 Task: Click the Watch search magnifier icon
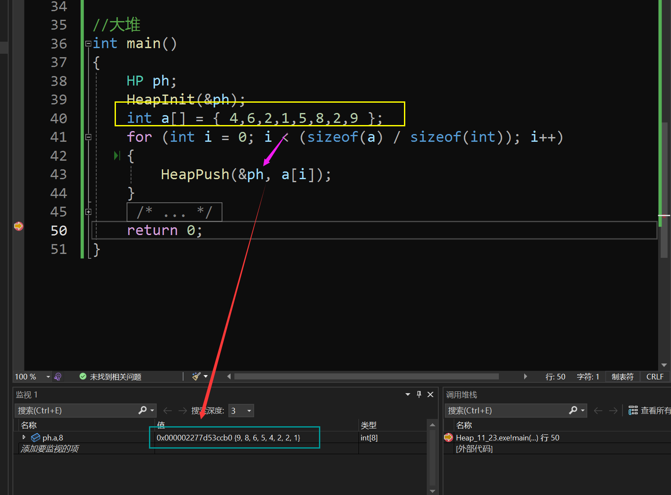click(143, 410)
